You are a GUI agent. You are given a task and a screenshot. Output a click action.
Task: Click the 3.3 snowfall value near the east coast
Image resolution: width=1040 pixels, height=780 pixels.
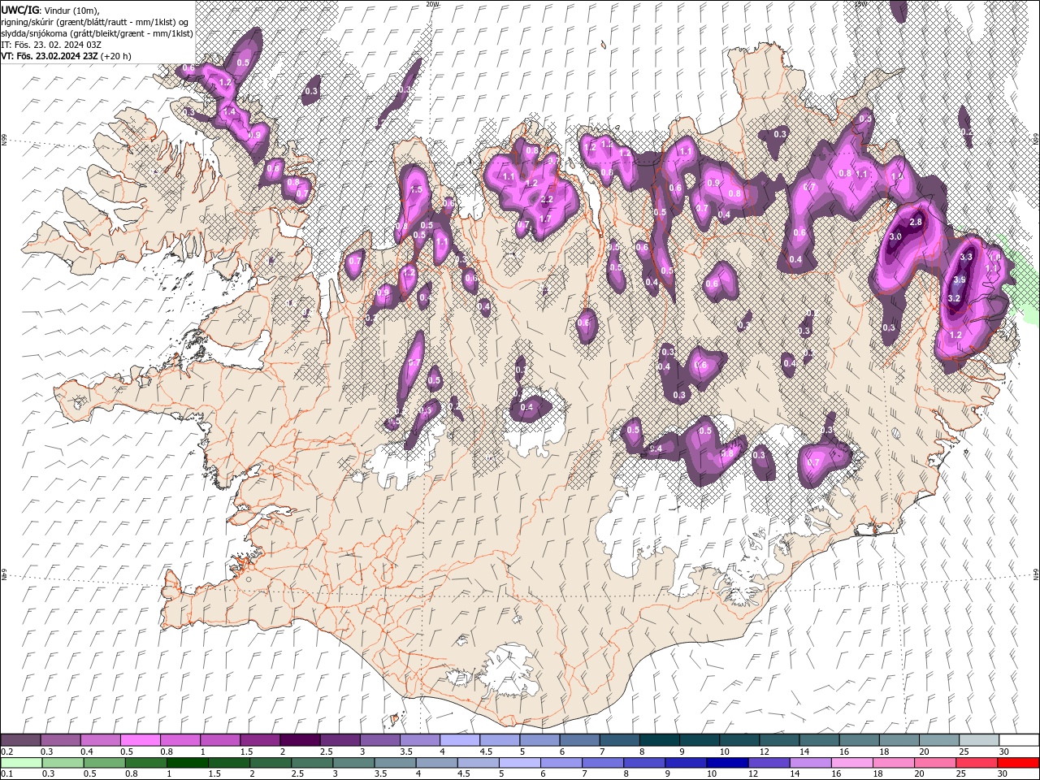pyautogui.click(x=966, y=257)
